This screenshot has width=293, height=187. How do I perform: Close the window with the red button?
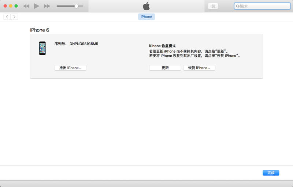pyautogui.click(x=5, y=6)
